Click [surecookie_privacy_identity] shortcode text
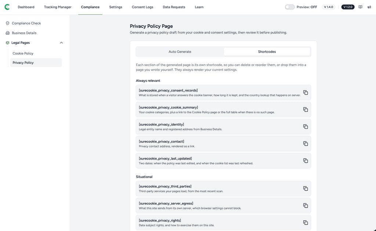Screen dimensions: 376x231 coord(162,124)
